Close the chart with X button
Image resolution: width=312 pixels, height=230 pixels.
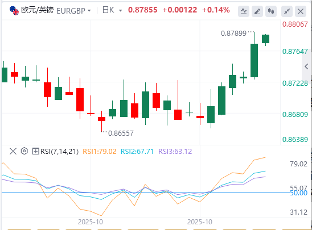301,11
